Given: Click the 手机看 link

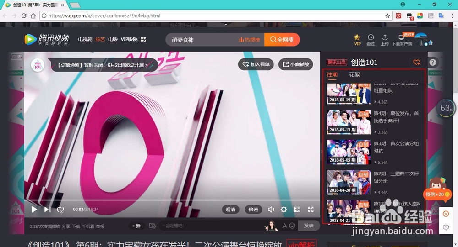Looking at the screenshot, I should (x=88, y=226).
